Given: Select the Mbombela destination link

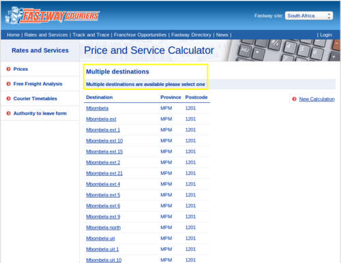Looking at the screenshot, I should tap(97, 108).
